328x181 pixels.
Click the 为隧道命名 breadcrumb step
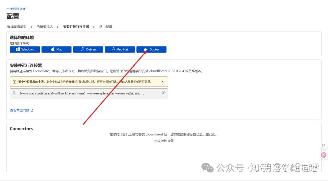(45, 27)
